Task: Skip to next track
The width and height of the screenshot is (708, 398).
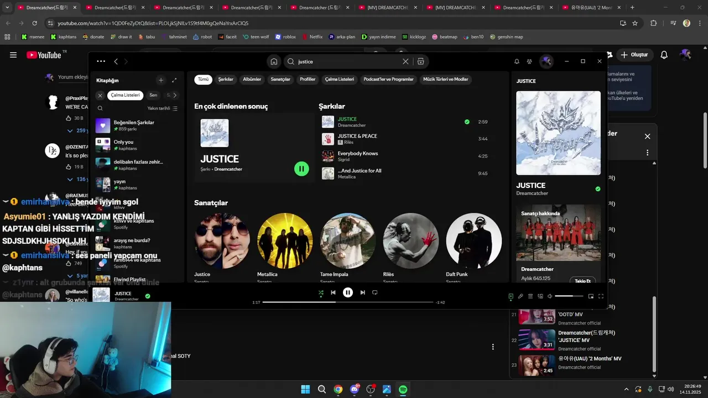Action: (x=362, y=292)
